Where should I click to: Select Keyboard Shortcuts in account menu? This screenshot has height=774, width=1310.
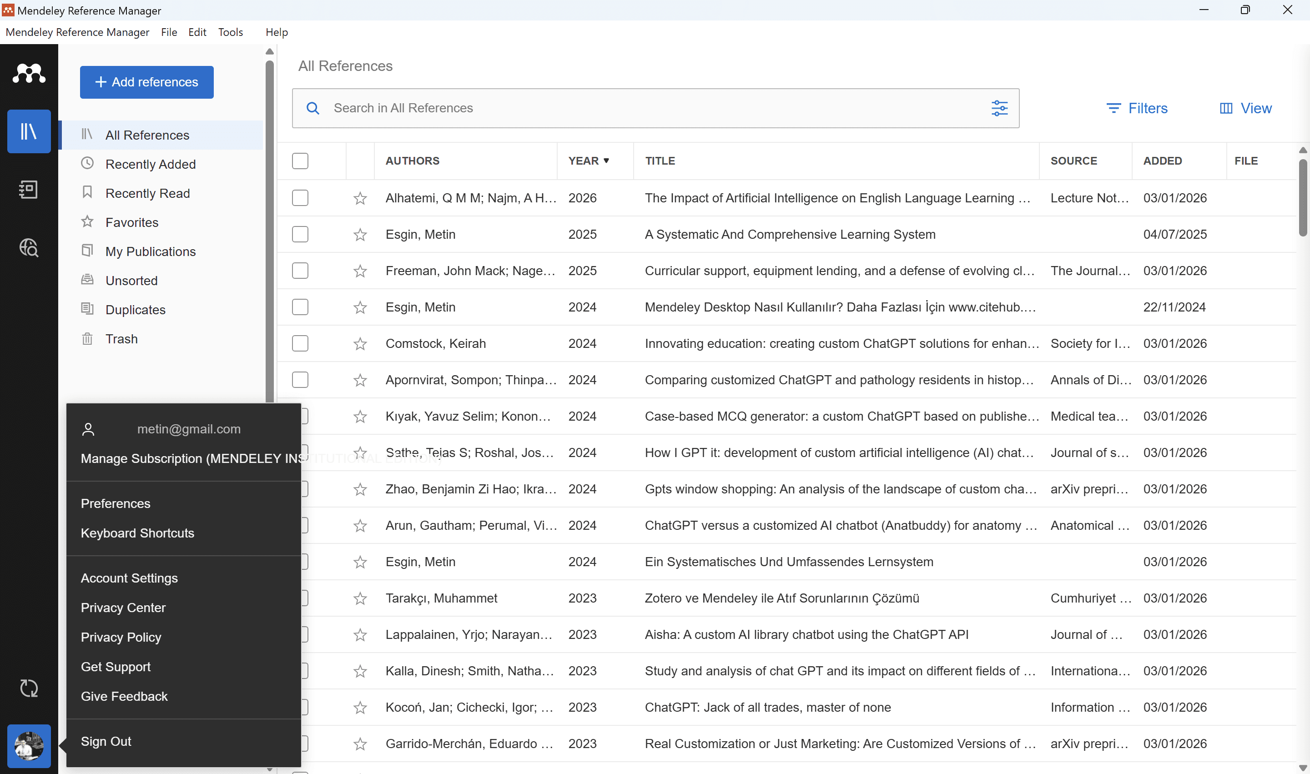tap(137, 533)
